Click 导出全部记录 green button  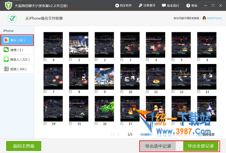point(201,146)
